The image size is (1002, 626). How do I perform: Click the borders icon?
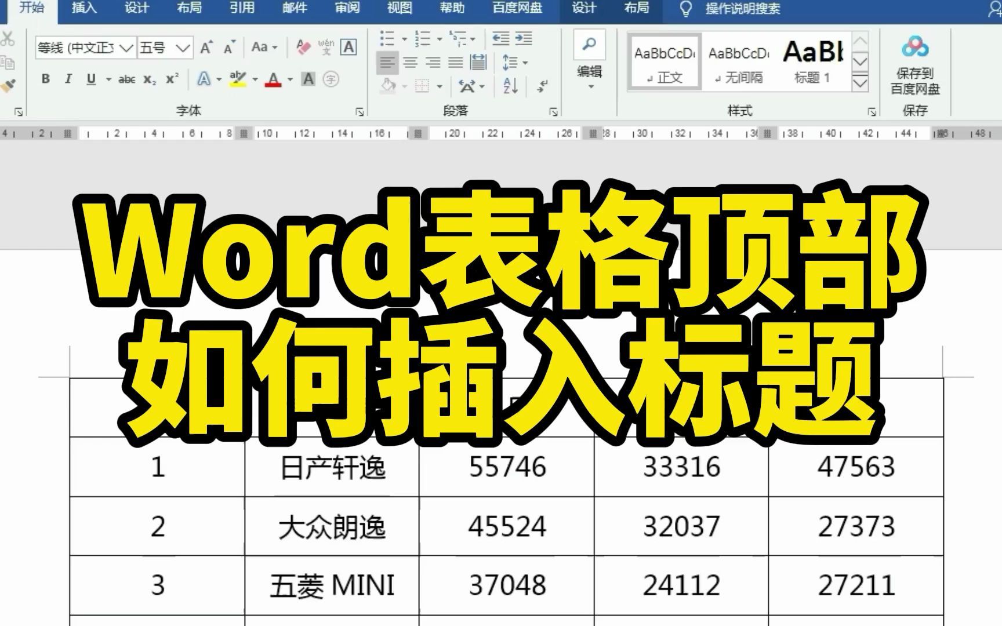(422, 86)
